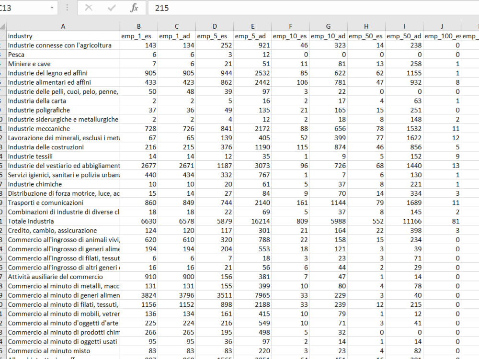479x359 pixels.
Task: Select column H header
Action: (366, 26)
